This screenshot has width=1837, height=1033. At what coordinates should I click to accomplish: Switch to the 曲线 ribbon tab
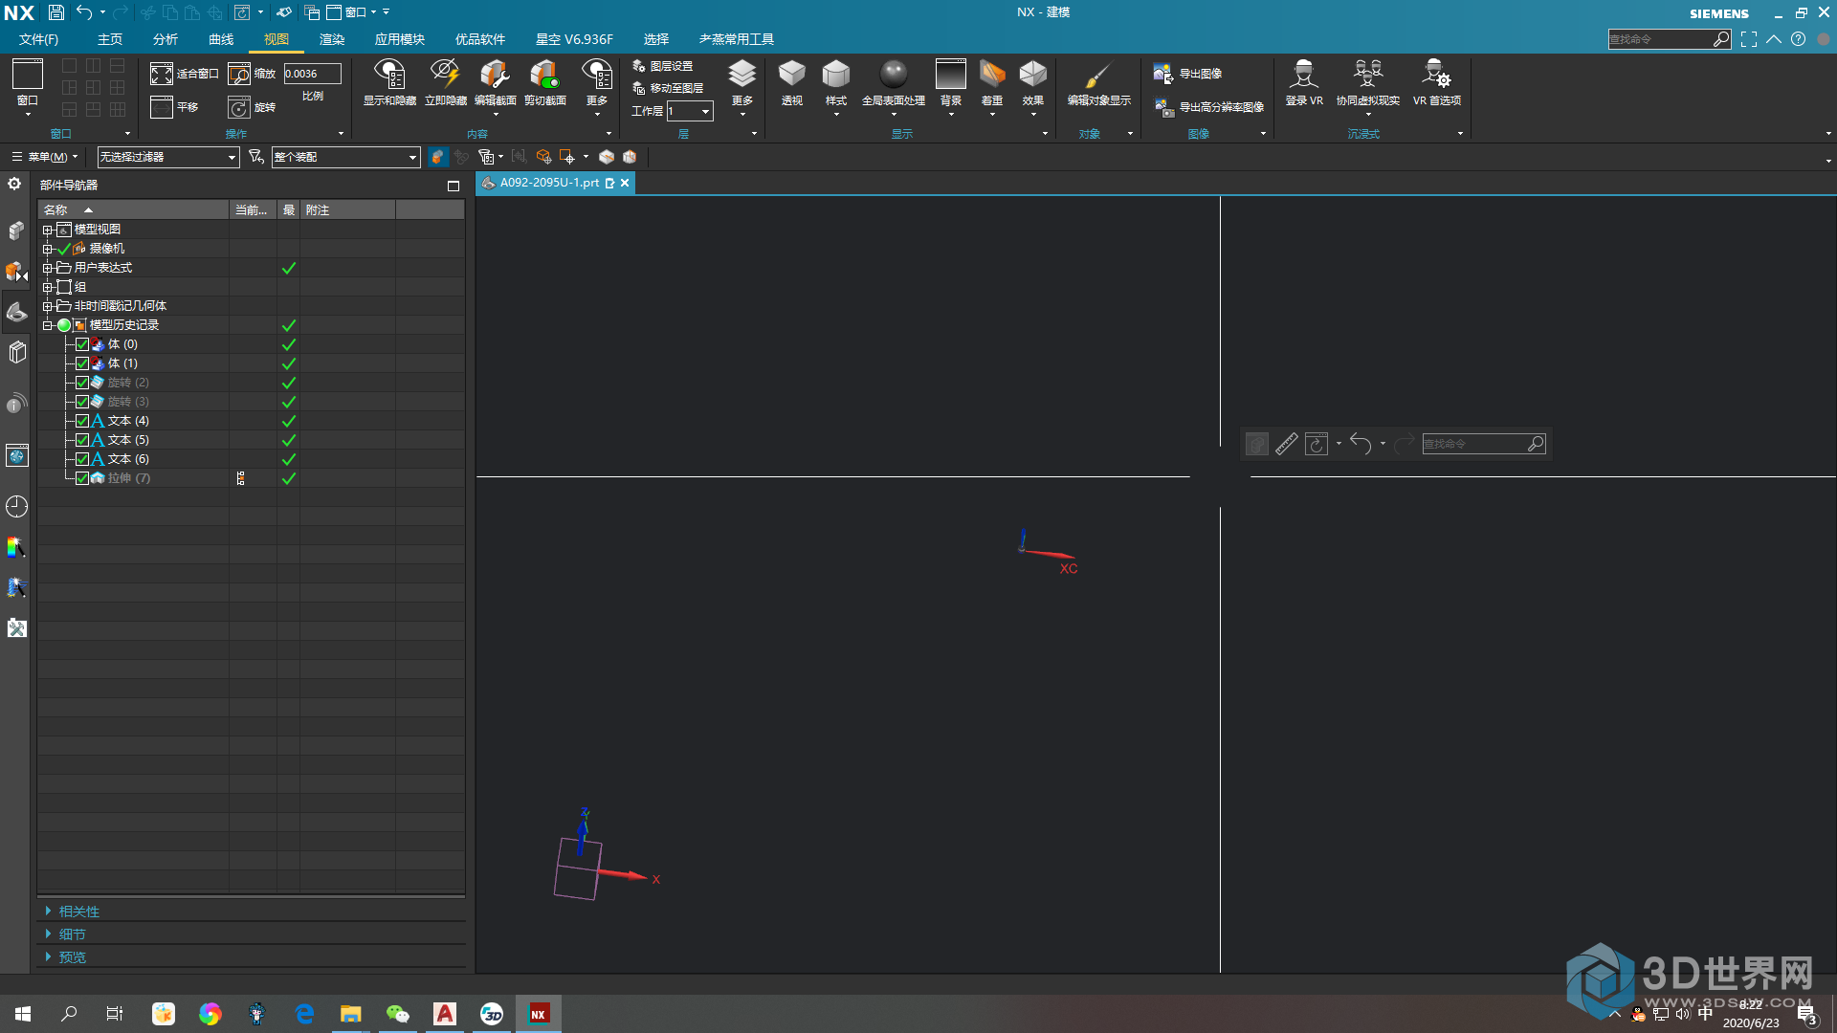point(221,39)
